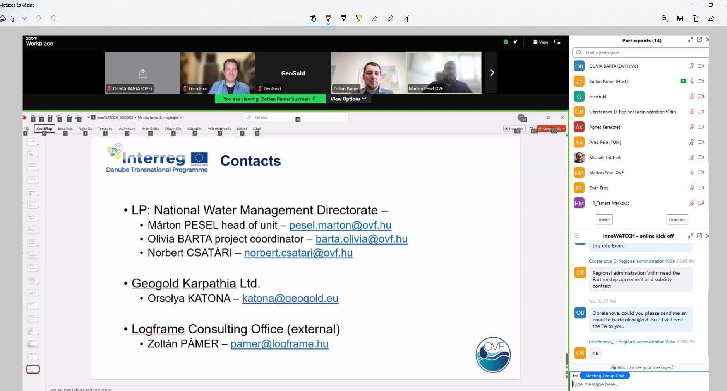The height and width of the screenshot is (391, 727).
Task: Click barta.olivia@ovf.hu email link
Action: 362,239
